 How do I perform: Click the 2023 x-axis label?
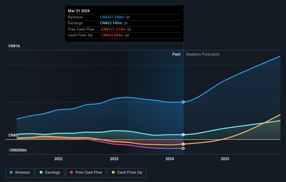pyautogui.click(x=114, y=159)
